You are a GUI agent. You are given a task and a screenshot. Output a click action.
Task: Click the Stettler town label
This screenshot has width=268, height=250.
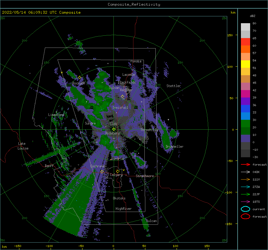tap(174, 86)
